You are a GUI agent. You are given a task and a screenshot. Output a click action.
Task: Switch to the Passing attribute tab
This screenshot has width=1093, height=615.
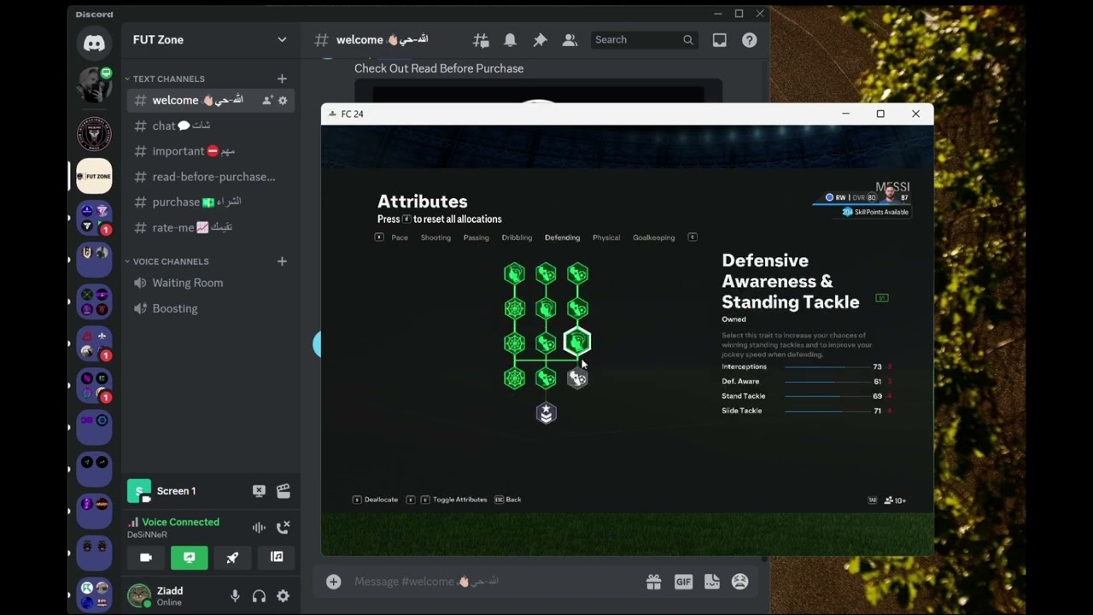click(x=476, y=237)
